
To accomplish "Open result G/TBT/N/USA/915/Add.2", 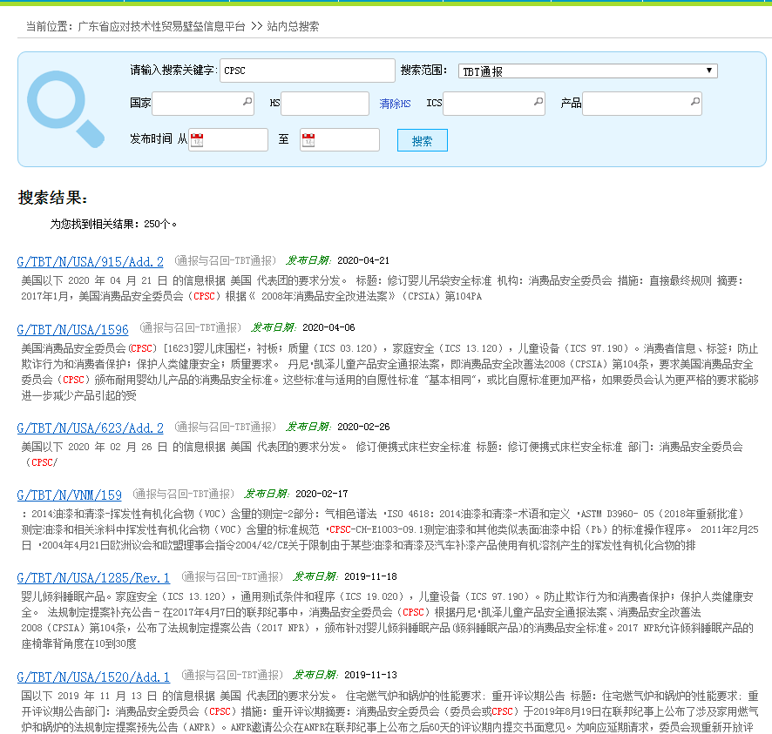I will (x=90, y=261).
